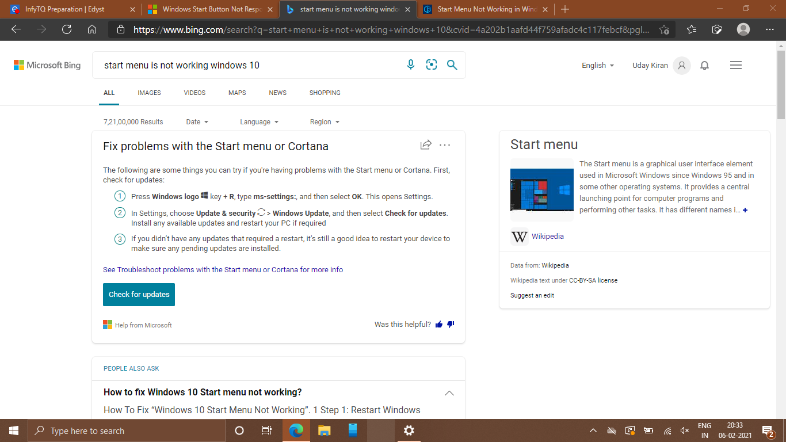Open Cortana circle in taskbar

coord(239,430)
